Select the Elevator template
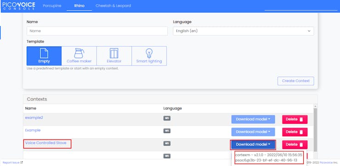Viewport: 340px width, 166px height. click(x=114, y=56)
